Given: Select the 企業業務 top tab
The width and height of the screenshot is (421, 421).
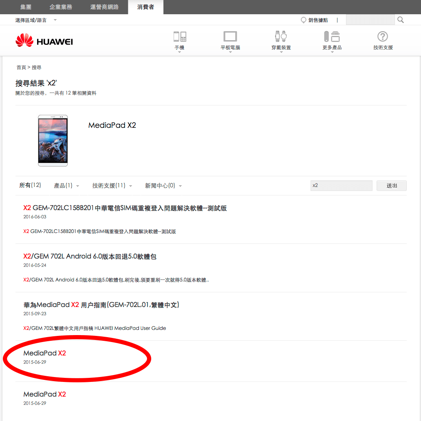Looking at the screenshot, I should pyautogui.click(x=61, y=7).
